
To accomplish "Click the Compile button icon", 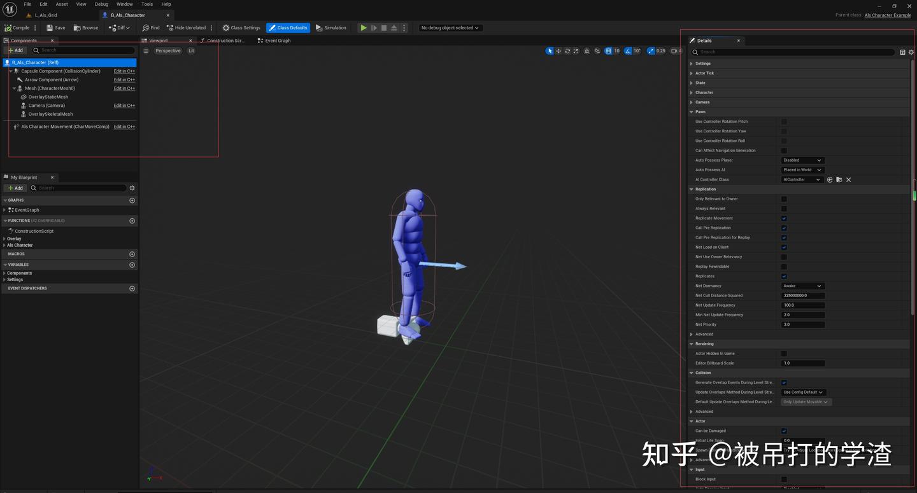I will [8, 27].
